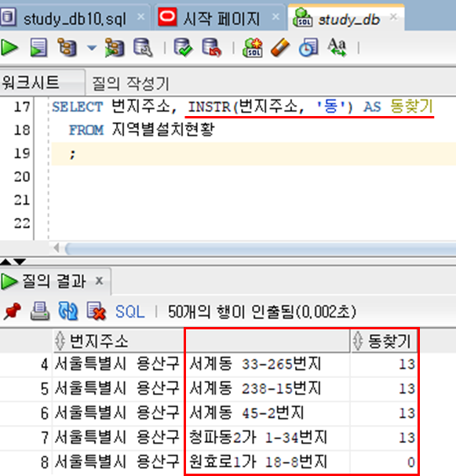The height and width of the screenshot is (476, 456).
Task: Click table name 지역별설치현황 in the editor
Action: click(x=163, y=129)
